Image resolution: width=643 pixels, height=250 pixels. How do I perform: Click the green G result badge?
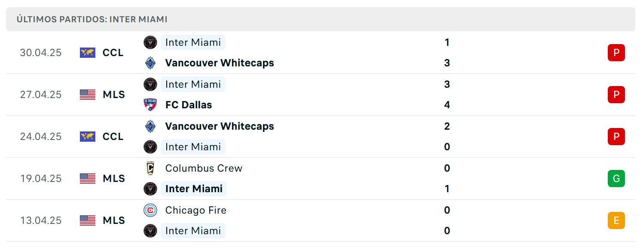pyautogui.click(x=616, y=179)
